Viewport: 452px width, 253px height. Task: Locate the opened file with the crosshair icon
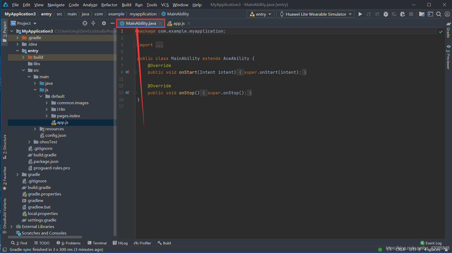[85, 23]
